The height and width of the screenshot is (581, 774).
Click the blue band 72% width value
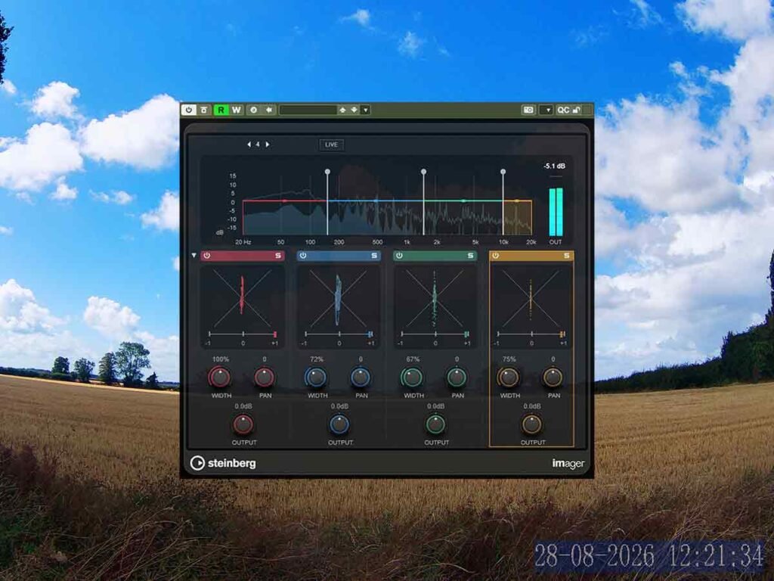(x=317, y=359)
